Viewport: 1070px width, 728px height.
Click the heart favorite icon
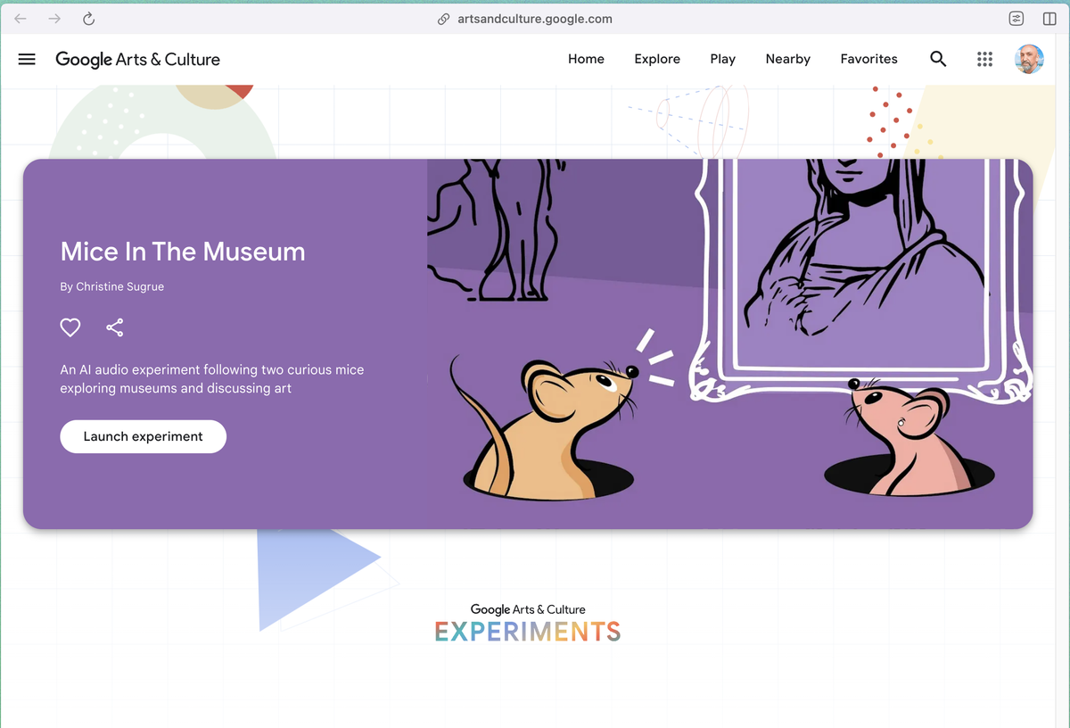tap(70, 327)
